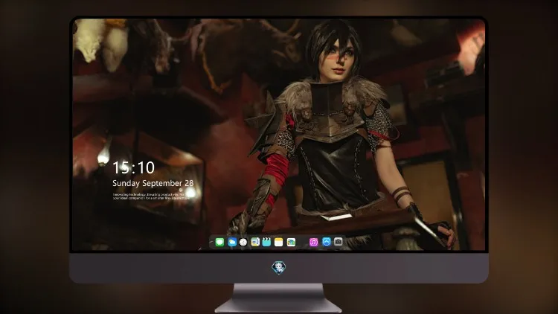The width and height of the screenshot is (558, 314).
Task: Open the Clock app in dock
Action: [243, 242]
